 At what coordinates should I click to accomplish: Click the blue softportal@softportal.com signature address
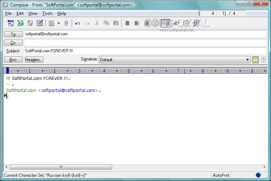click(x=68, y=90)
